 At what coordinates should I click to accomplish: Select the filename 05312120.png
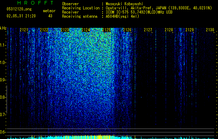(19, 9)
